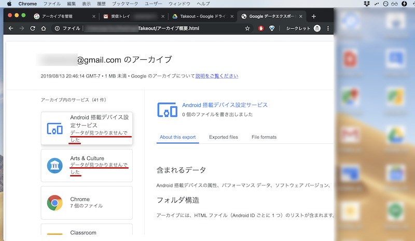415x241 pixels.
Task: Click the incognito profile icon
Action: point(317,29)
